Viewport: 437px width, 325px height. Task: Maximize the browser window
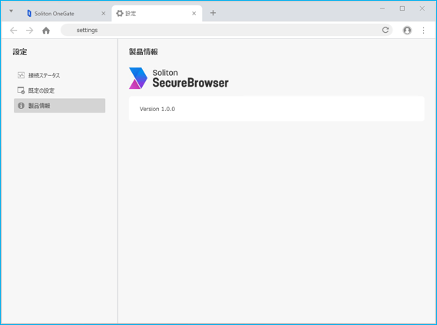[x=402, y=8]
